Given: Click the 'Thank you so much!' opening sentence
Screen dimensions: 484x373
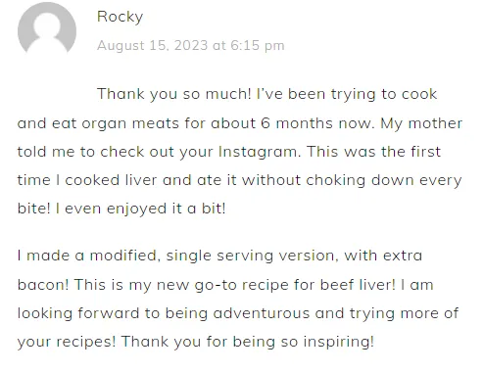Looking at the screenshot, I should coord(173,94).
